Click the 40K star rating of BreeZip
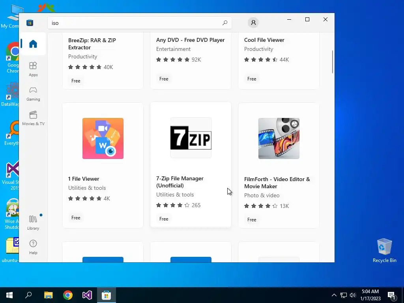This screenshot has width=404, height=303. tap(90, 67)
